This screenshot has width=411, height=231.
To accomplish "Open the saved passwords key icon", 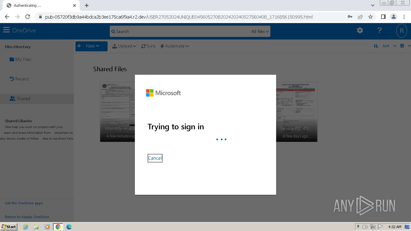I will coord(350,17).
